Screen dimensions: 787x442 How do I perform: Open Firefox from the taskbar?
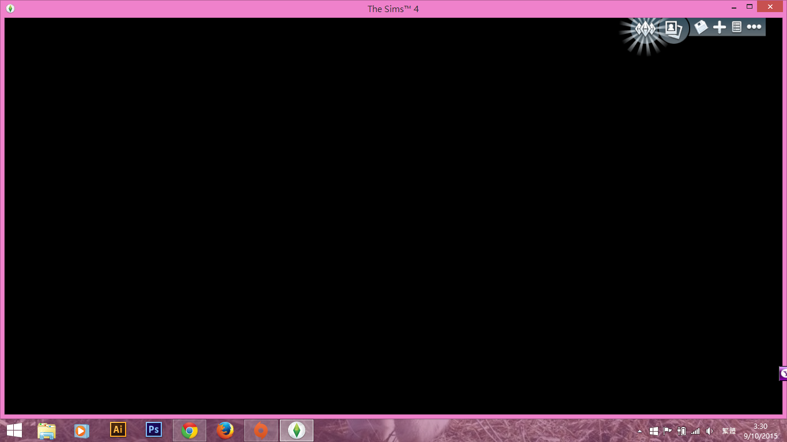coord(225,430)
